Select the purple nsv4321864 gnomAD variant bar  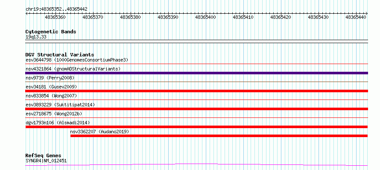click(196, 73)
